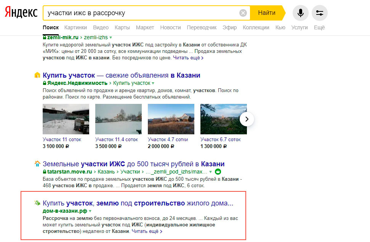Clear the search query with X icon
Screen dimensions: 370x242
click(243, 13)
